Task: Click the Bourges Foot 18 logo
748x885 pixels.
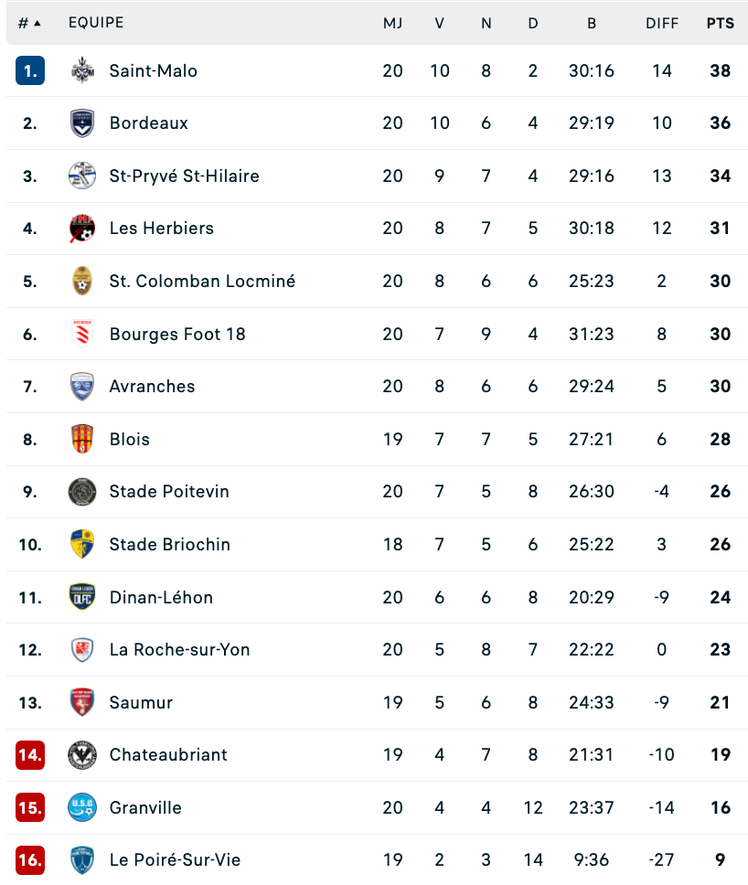Action: [x=82, y=334]
